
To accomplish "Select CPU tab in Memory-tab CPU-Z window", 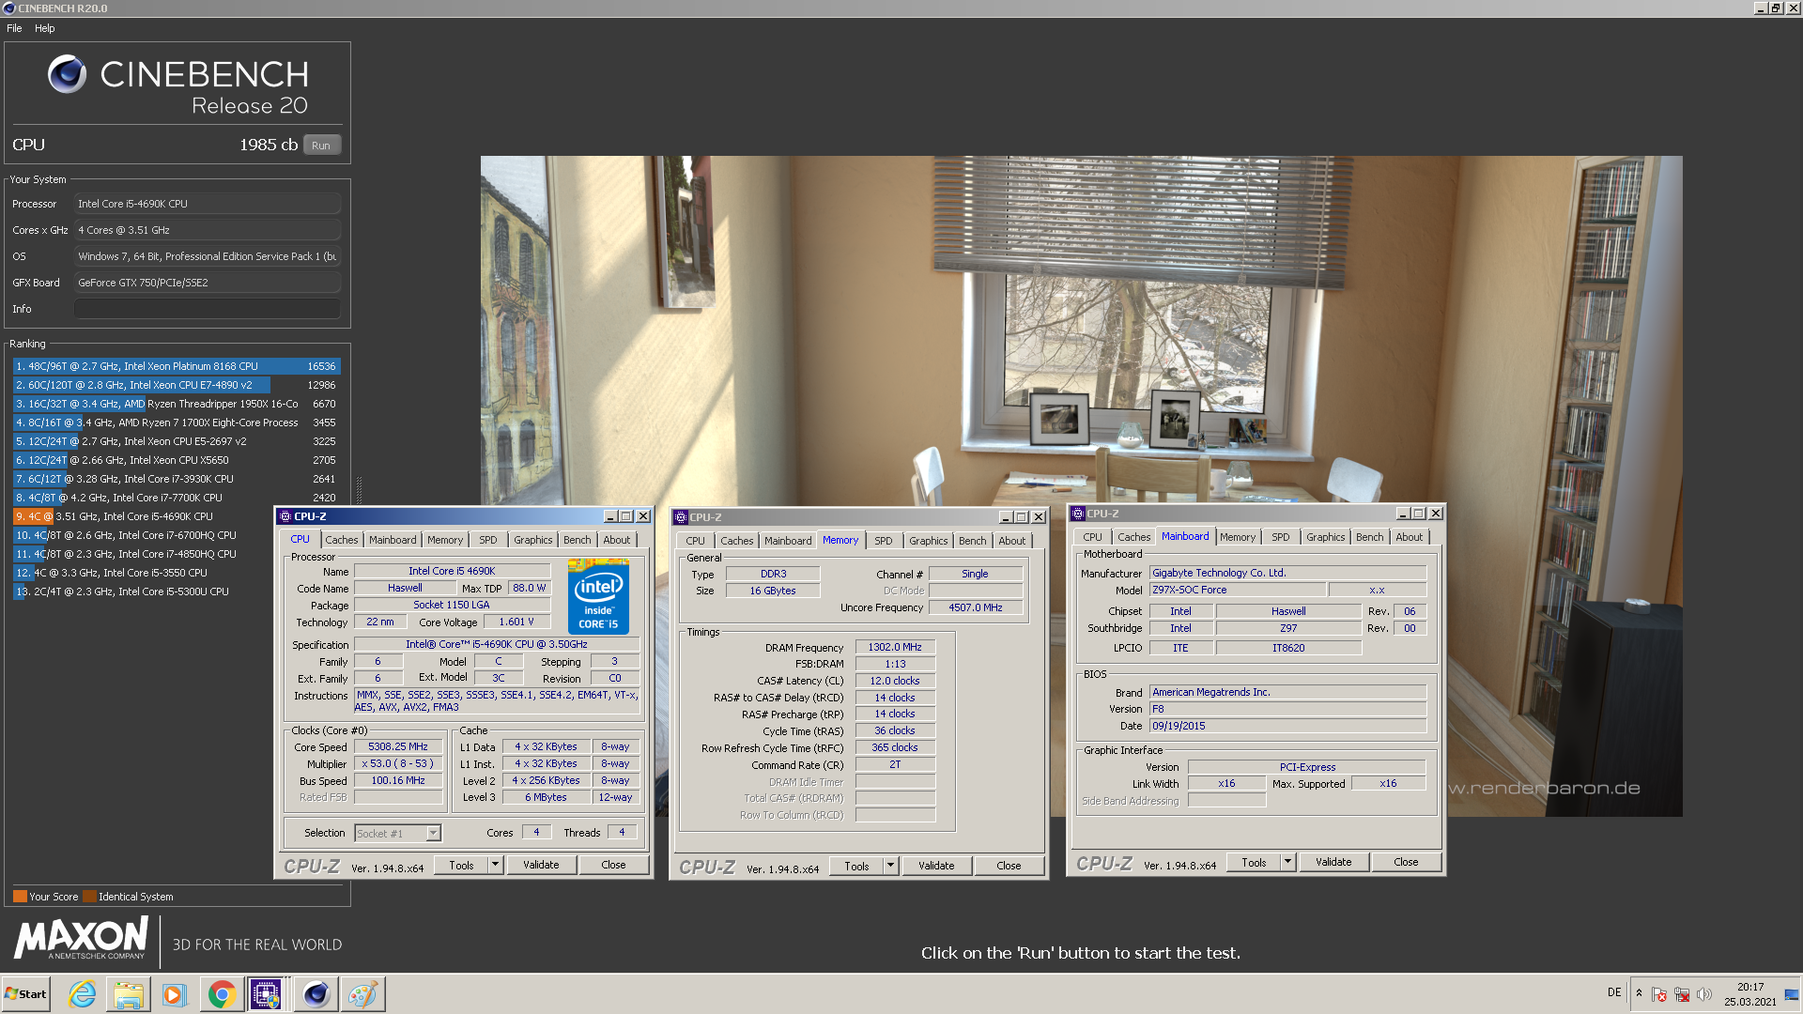I will [x=695, y=541].
